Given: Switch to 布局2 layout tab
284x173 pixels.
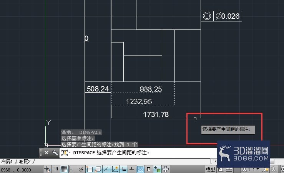Looking at the screenshot, I should tap(25, 162).
